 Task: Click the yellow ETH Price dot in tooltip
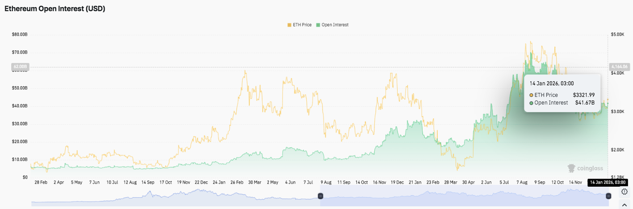click(x=531, y=95)
